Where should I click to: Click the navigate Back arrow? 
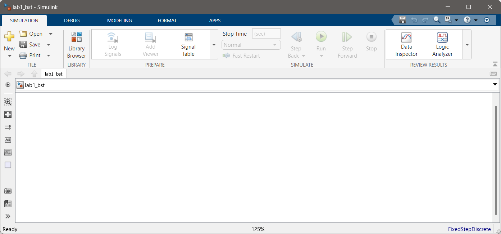point(8,74)
